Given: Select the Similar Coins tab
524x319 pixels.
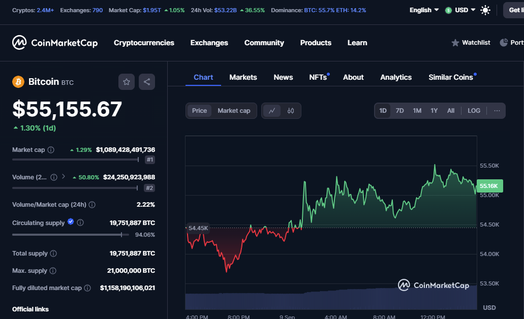Looking at the screenshot, I should (450, 78).
